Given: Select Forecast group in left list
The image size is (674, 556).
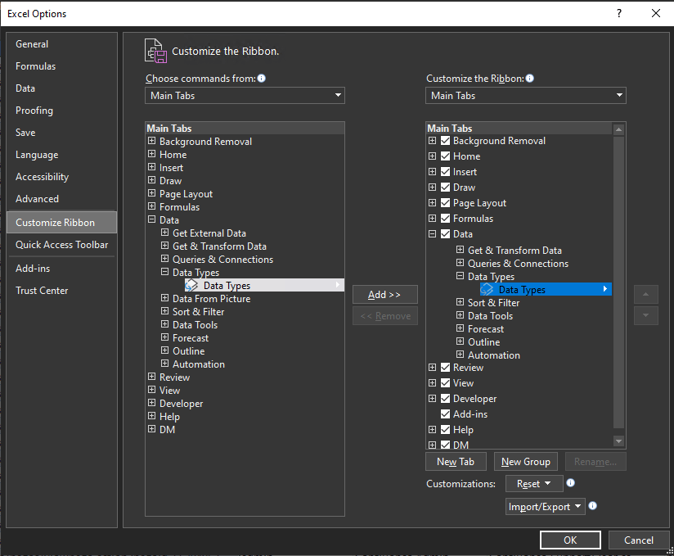Looking at the screenshot, I should (191, 338).
